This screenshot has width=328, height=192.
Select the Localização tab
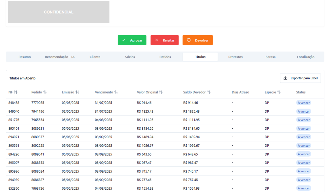click(x=305, y=57)
